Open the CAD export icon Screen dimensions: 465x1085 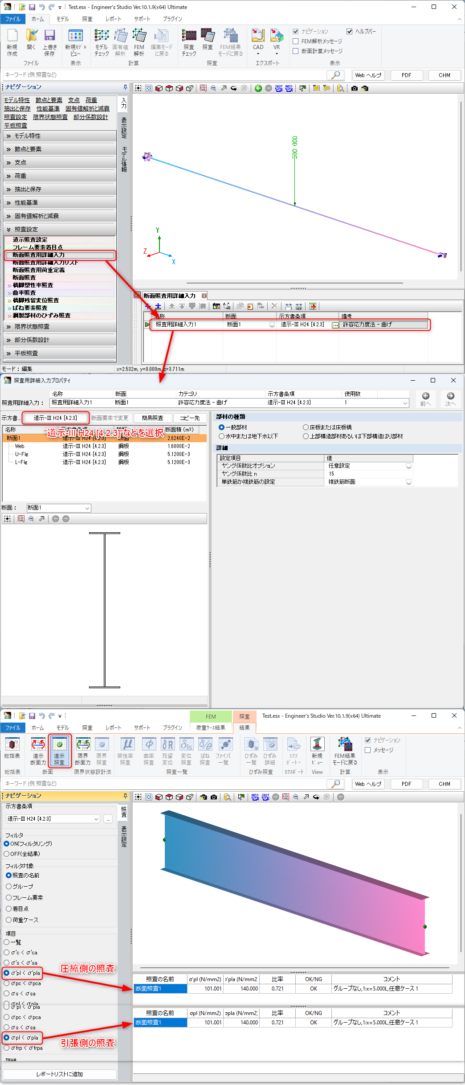tap(258, 42)
